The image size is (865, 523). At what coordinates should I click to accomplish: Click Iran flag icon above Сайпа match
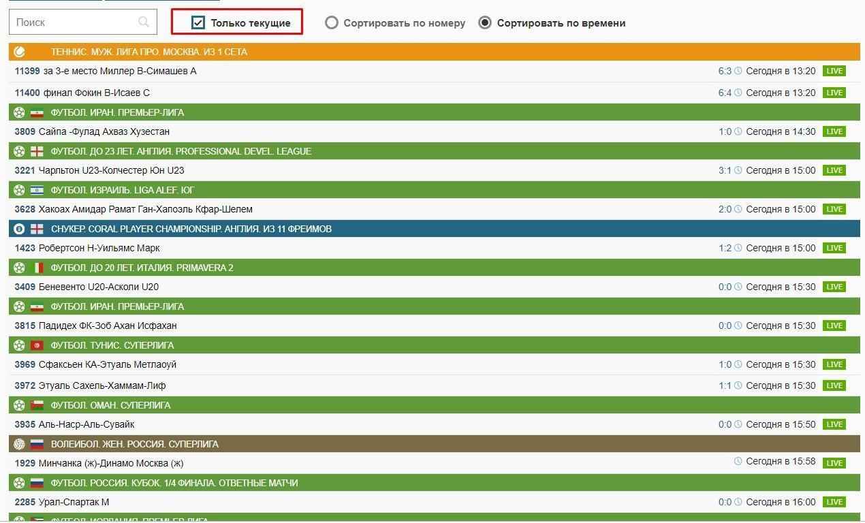pyautogui.click(x=37, y=112)
